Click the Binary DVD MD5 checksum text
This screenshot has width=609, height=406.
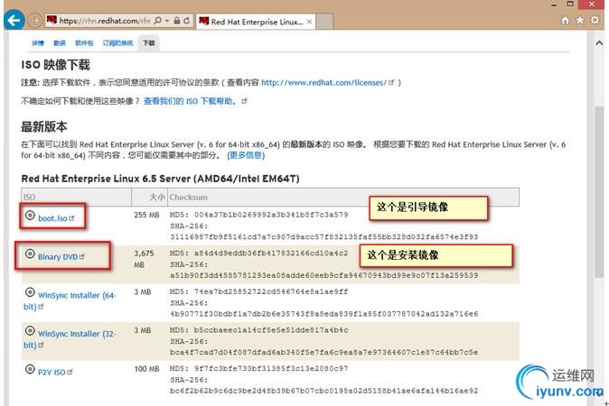[x=259, y=254]
